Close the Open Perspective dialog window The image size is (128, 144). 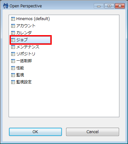(120, 6)
